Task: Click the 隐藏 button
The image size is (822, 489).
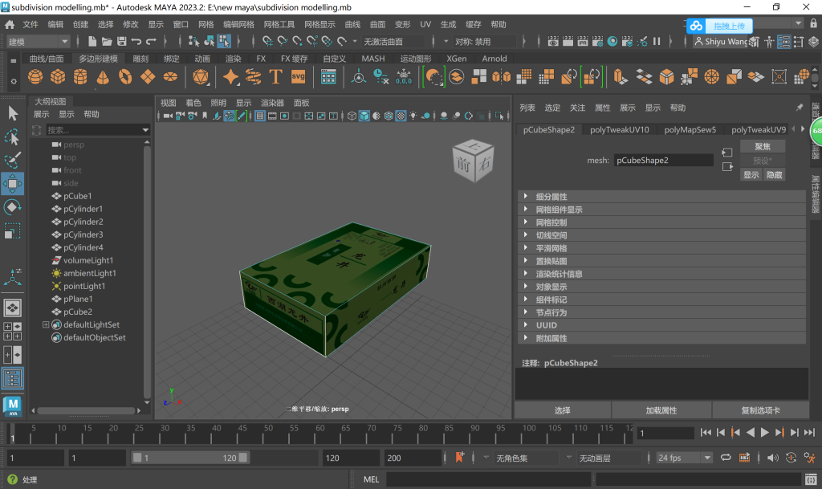Action: (x=775, y=174)
